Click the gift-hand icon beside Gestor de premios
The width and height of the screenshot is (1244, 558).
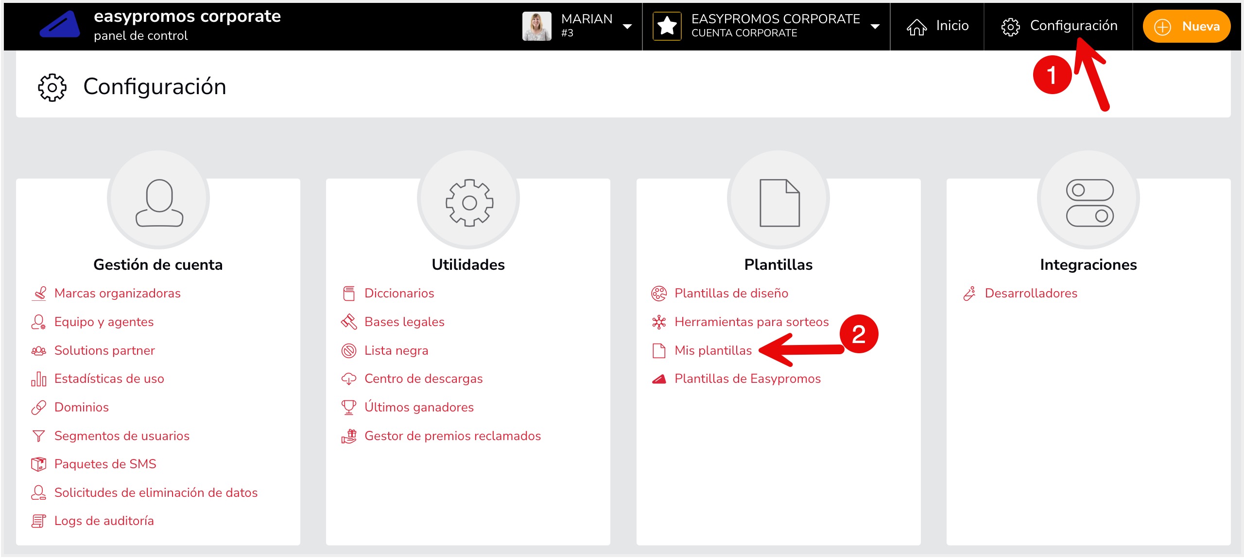click(349, 436)
